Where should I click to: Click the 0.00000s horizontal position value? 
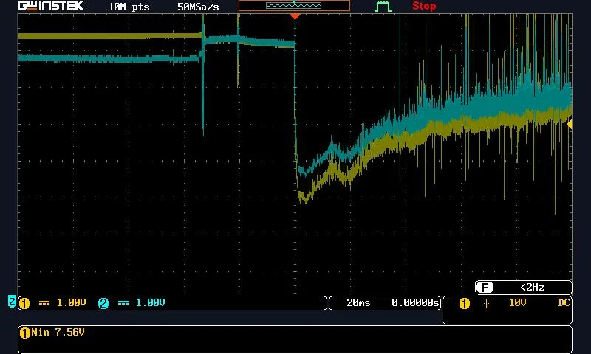click(415, 303)
